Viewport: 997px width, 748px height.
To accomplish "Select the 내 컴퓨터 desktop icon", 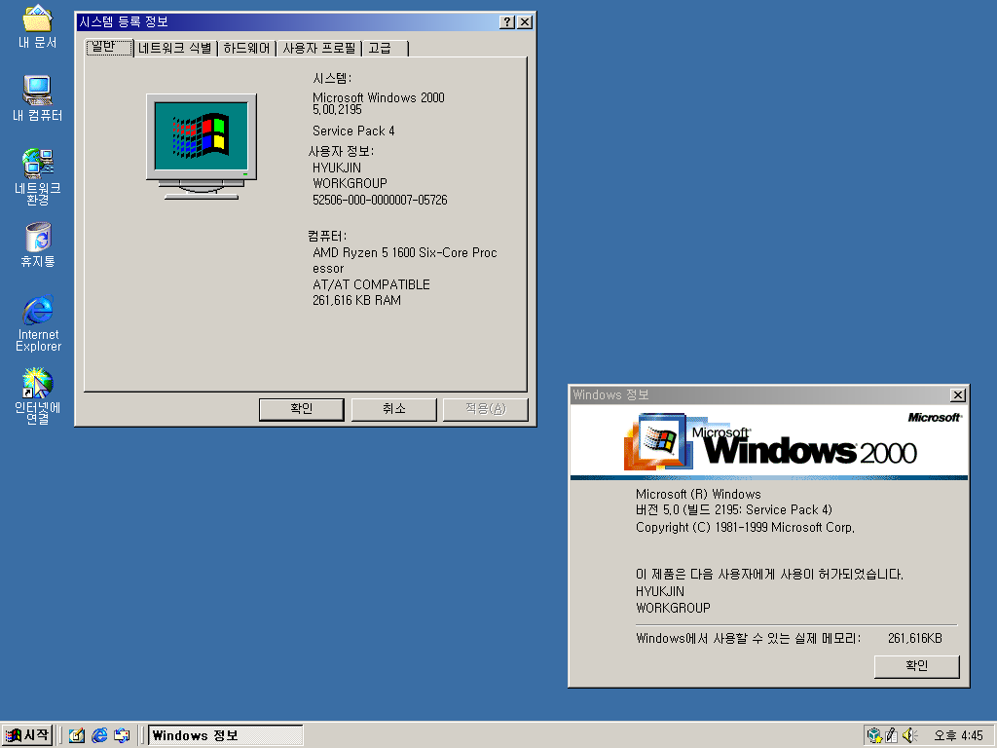I will (x=38, y=98).
